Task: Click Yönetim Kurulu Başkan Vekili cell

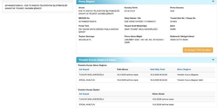Action: tap(190, 80)
